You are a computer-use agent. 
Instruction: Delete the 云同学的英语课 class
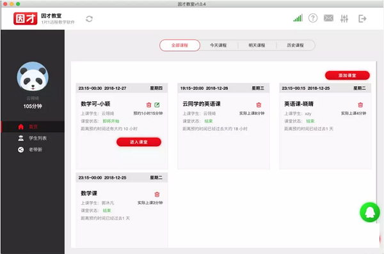tap(259, 105)
